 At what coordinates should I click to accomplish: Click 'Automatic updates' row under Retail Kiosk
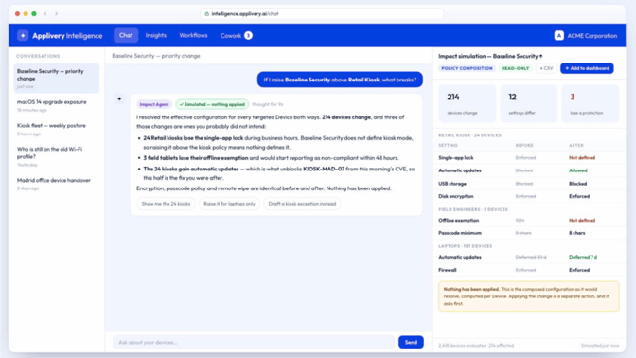(x=528, y=170)
